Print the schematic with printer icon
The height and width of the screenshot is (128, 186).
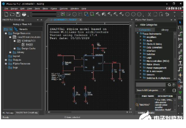click(24, 14)
